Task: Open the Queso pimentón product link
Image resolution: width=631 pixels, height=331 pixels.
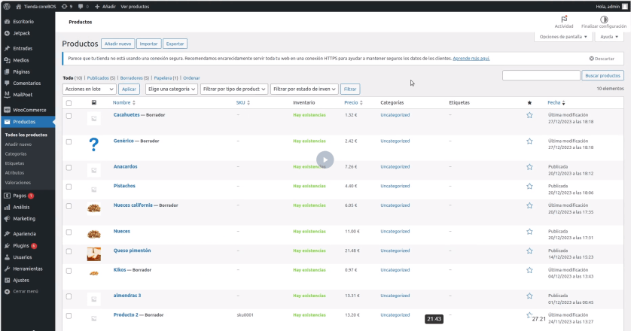Action: 132,251
